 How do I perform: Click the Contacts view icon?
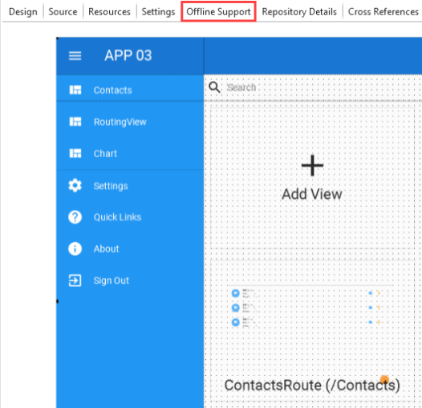(75, 90)
